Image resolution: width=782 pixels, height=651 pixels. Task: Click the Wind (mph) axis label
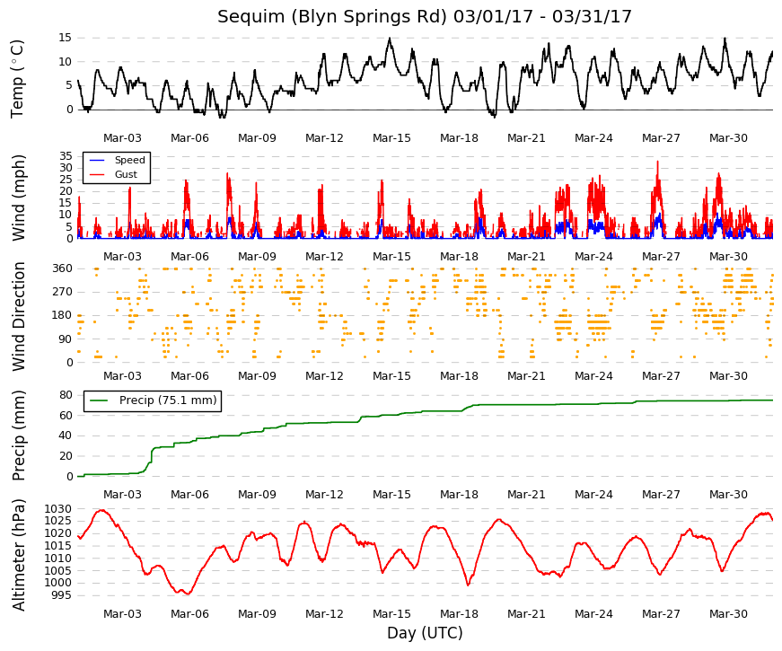(x=18, y=198)
